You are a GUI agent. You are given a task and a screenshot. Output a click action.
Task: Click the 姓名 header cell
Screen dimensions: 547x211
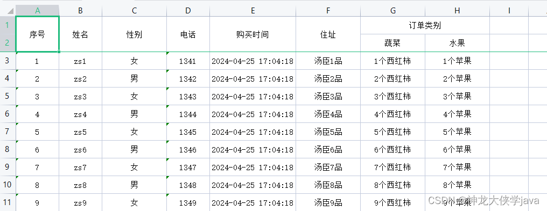(81, 34)
